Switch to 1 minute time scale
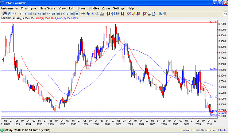This screenshot has height=133, width=228. [x=25, y=14]
